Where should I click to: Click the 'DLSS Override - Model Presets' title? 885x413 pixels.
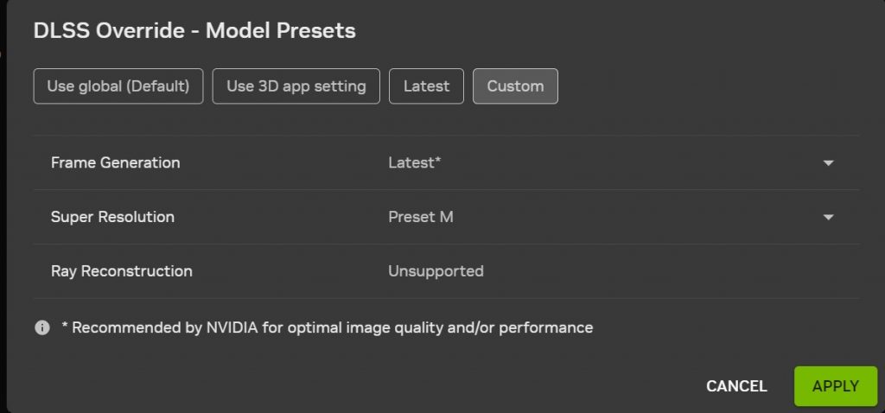(x=194, y=31)
